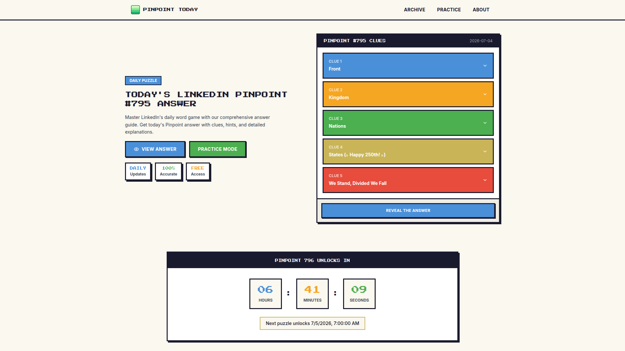Go to the About page

(481, 10)
